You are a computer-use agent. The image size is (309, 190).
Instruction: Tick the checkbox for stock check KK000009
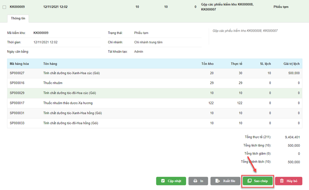[x=4, y=7]
